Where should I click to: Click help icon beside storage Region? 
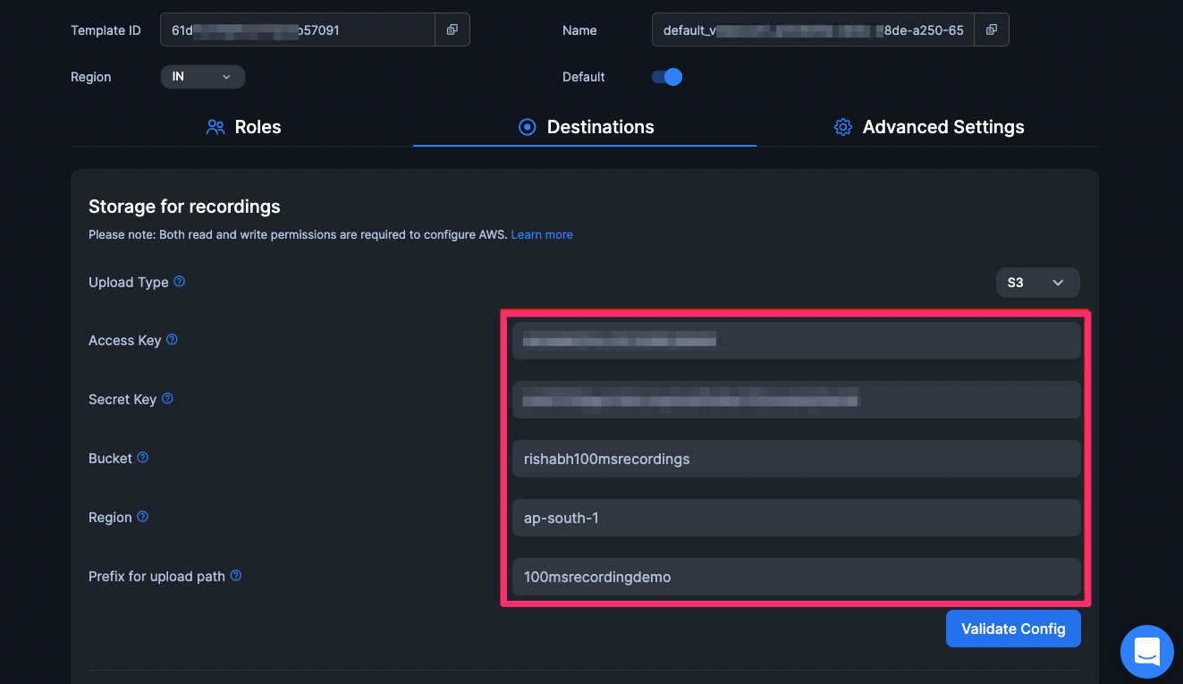(143, 517)
